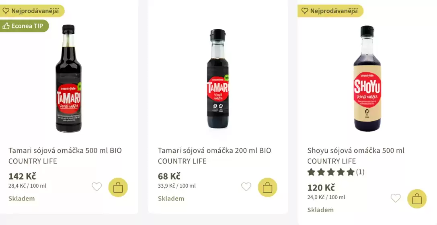View Tamari 500 ml bottle image

coord(68,78)
